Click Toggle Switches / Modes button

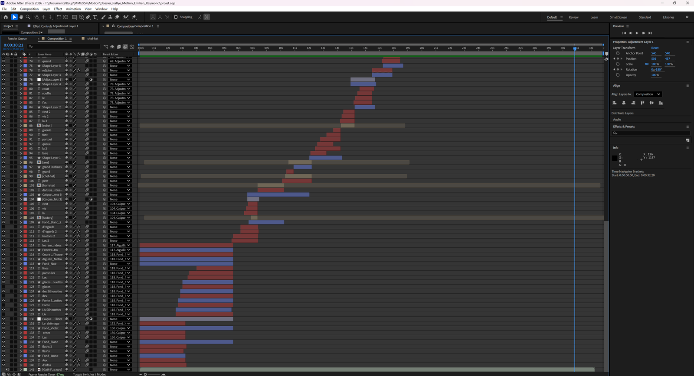click(89, 374)
